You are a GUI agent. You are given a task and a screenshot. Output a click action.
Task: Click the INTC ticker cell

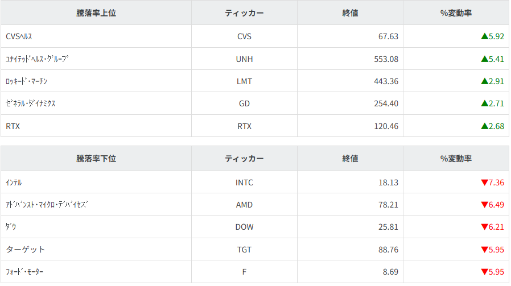(x=244, y=183)
